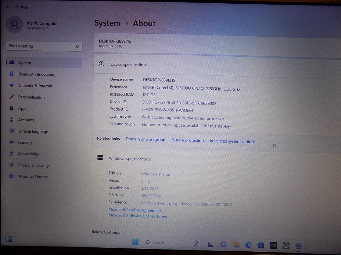Click the Version value 21H2
This screenshot has width=341, height=255.
click(145, 181)
